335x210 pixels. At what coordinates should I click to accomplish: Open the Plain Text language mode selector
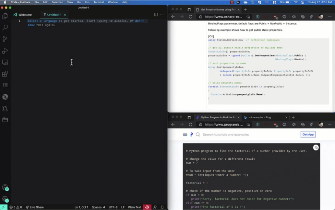[134, 207]
